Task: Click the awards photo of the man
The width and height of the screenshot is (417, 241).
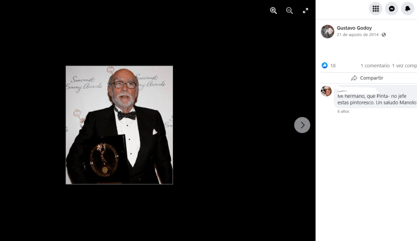Action: point(119,125)
